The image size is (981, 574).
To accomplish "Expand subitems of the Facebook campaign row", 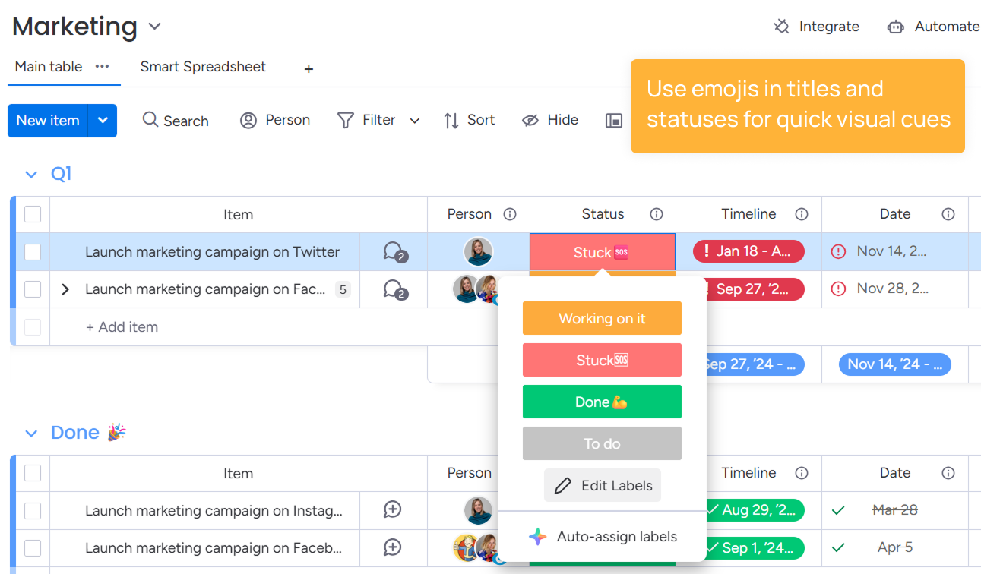I will pos(65,289).
